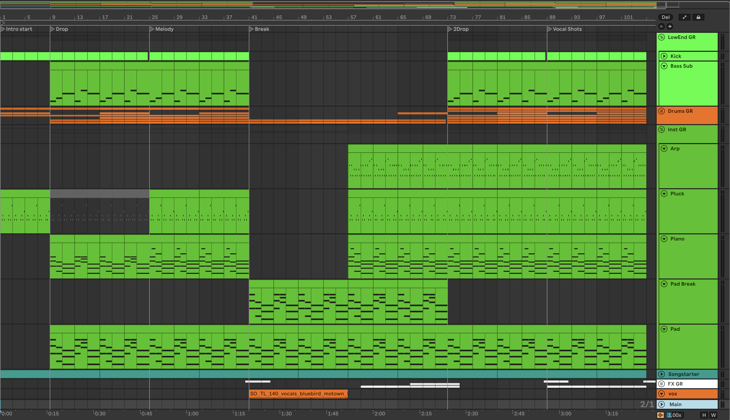Image resolution: width=730 pixels, height=420 pixels.
Task: Collapse the Arp track
Action: 664,148
